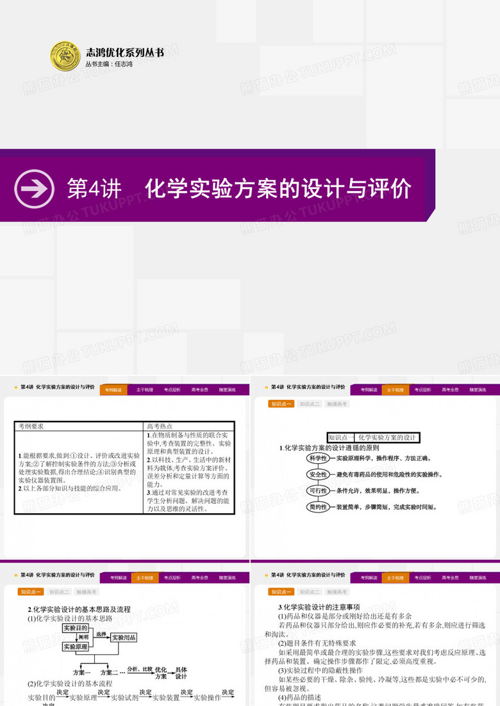This screenshot has width=500, height=706.
Task: Click the 具体设计 label in the flowchart
Action: coord(181,673)
